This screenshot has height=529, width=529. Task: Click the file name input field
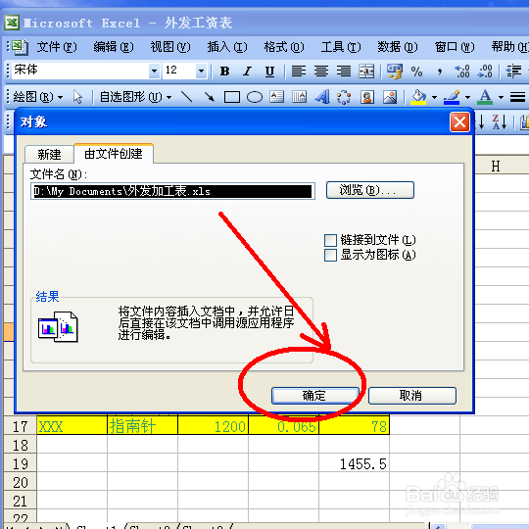172,191
